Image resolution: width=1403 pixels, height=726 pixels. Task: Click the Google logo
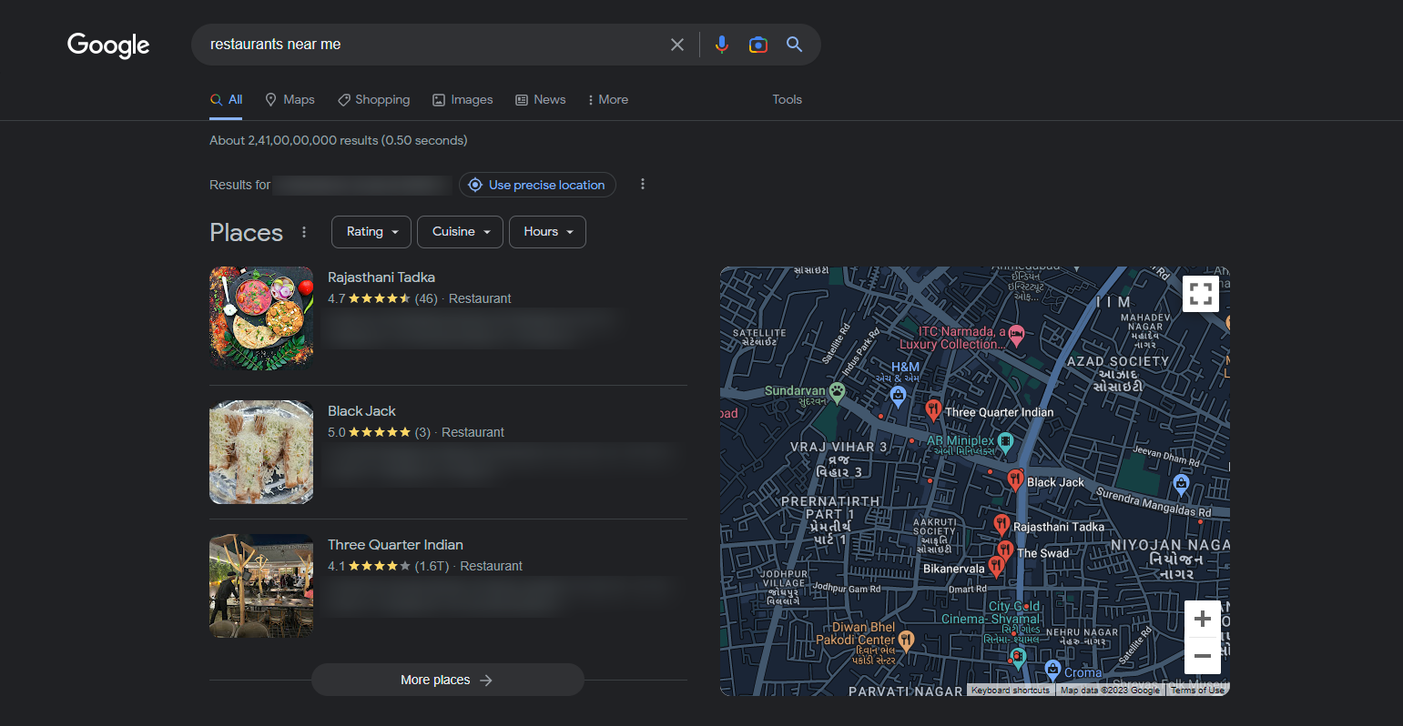pyautogui.click(x=108, y=45)
